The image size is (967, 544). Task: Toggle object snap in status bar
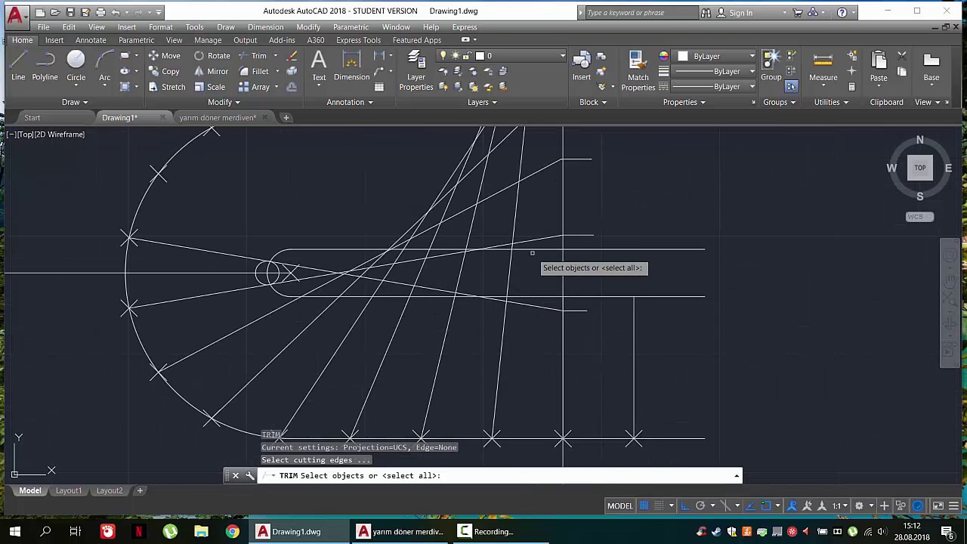[x=765, y=505]
